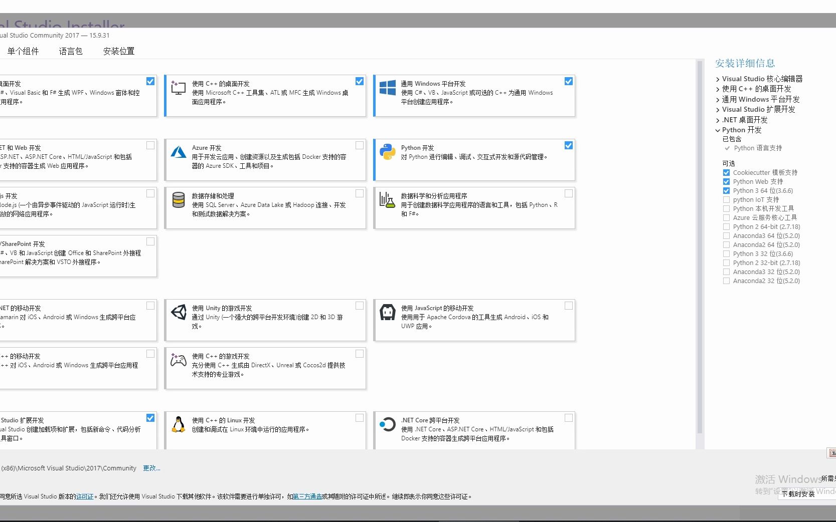Switch to the language packs tab

pos(71,51)
